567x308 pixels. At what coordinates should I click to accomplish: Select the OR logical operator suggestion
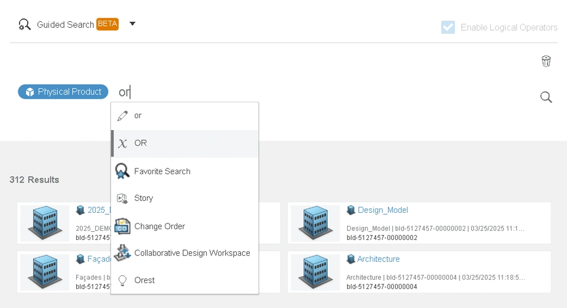(x=141, y=143)
